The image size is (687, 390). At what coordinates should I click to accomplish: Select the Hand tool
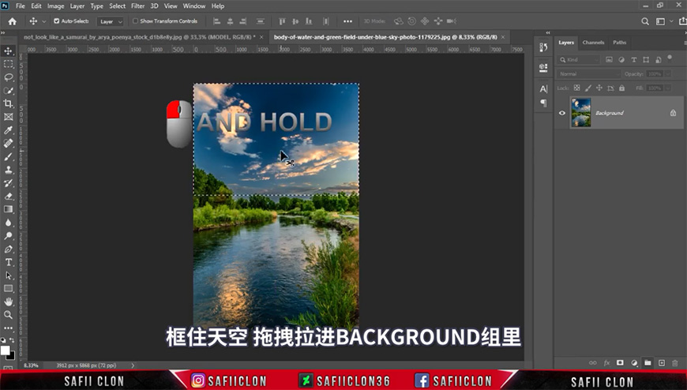[9, 302]
